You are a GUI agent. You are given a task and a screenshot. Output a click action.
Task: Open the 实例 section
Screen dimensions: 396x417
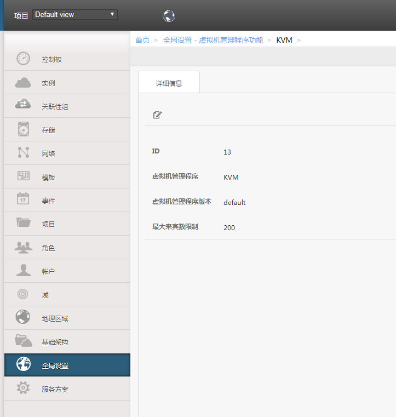click(x=67, y=83)
